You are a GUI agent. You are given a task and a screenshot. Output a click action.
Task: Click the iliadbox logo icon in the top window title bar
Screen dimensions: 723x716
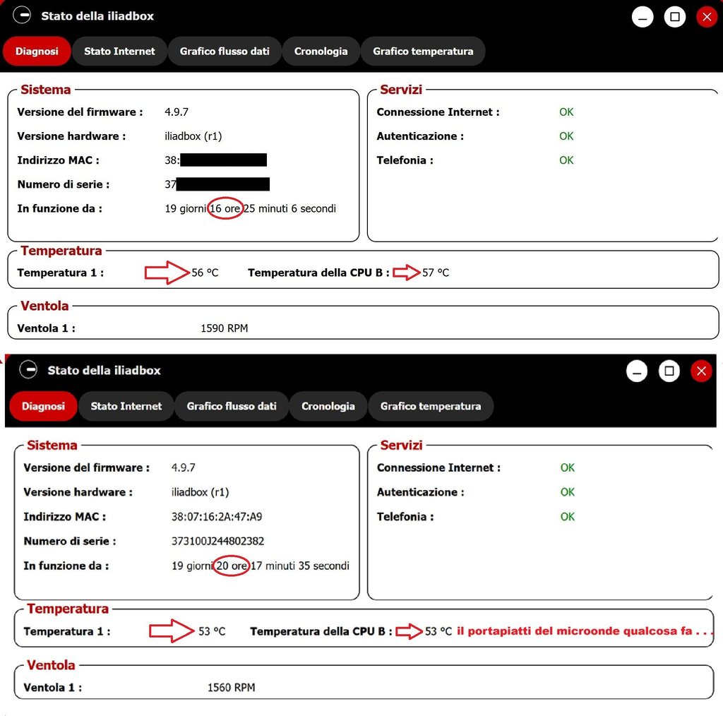pyautogui.click(x=22, y=15)
